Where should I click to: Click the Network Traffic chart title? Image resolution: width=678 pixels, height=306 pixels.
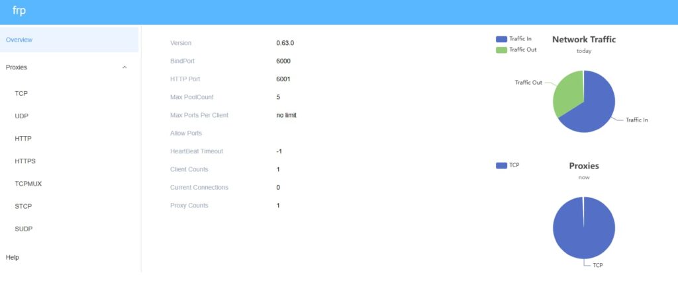click(x=584, y=40)
